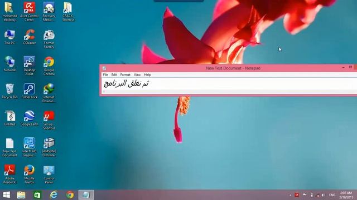Open the View menu in Notepad
This screenshot has height=200, width=357.
[x=137, y=74]
